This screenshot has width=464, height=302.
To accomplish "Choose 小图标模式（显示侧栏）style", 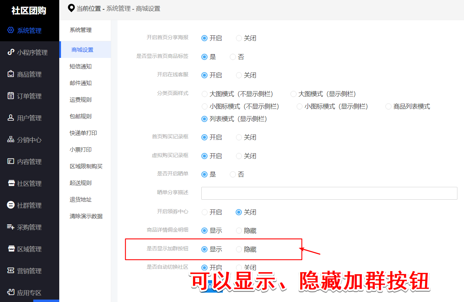I will pos(300,106).
